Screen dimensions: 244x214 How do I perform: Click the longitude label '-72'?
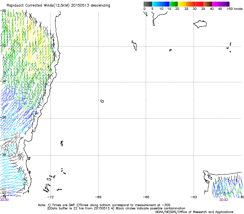click(x=50, y=197)
